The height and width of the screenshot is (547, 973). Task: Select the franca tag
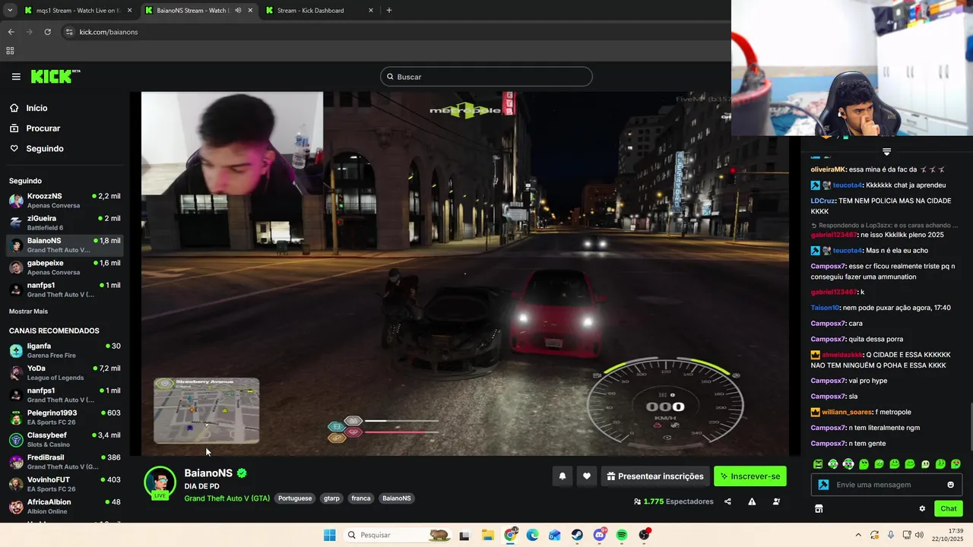pos(361,498)
